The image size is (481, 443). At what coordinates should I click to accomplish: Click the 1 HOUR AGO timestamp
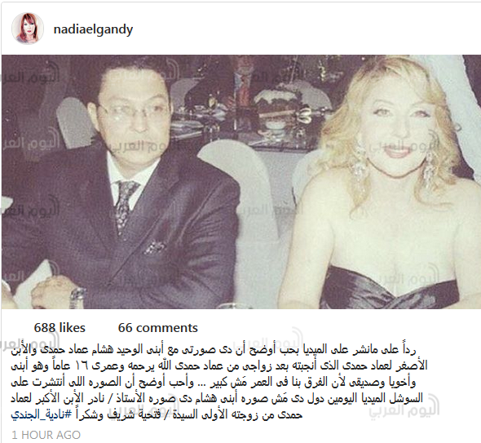pos(46,435)
